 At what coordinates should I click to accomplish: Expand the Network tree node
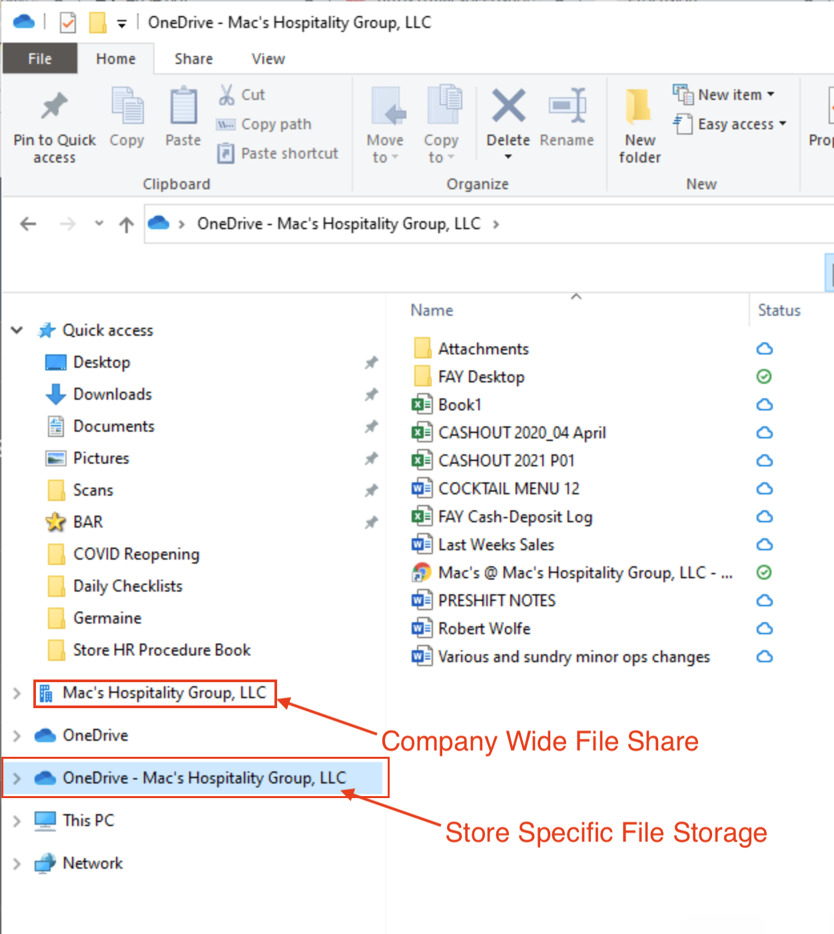pyautogui.click(x=17, y=863)
